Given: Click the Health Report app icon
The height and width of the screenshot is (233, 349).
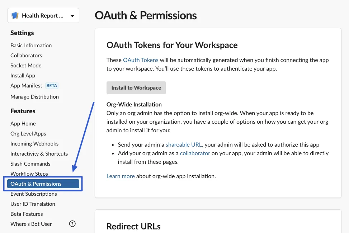Looking at the screenshot, I should (15, 16).
